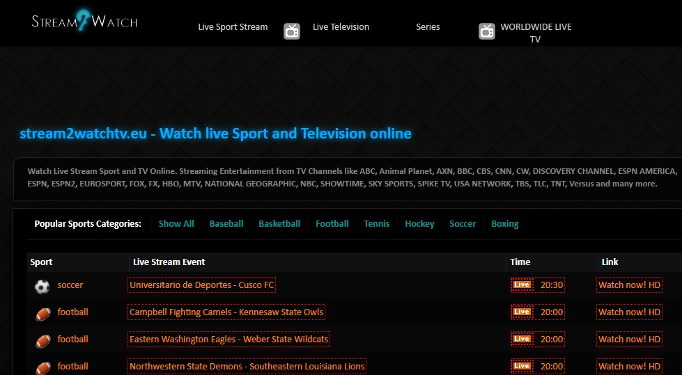Click the TV icon beside Live Television
The image size is (682, 375).
292,31
